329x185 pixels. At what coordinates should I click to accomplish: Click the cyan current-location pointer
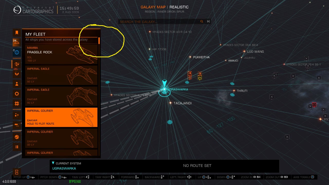pos(164,84)
